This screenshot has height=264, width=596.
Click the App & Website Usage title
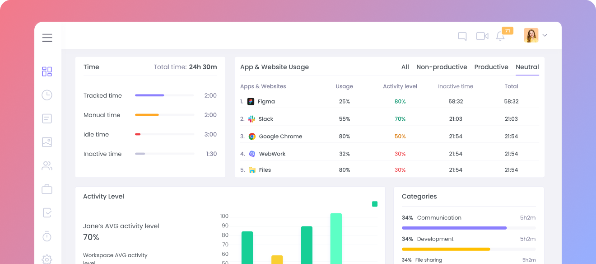(x=275, y=67)
